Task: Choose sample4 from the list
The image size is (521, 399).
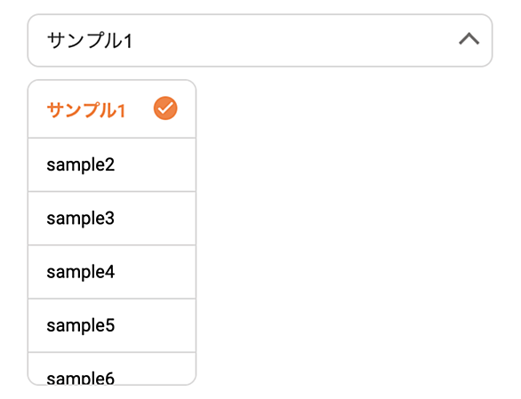Action: point(80,272)
